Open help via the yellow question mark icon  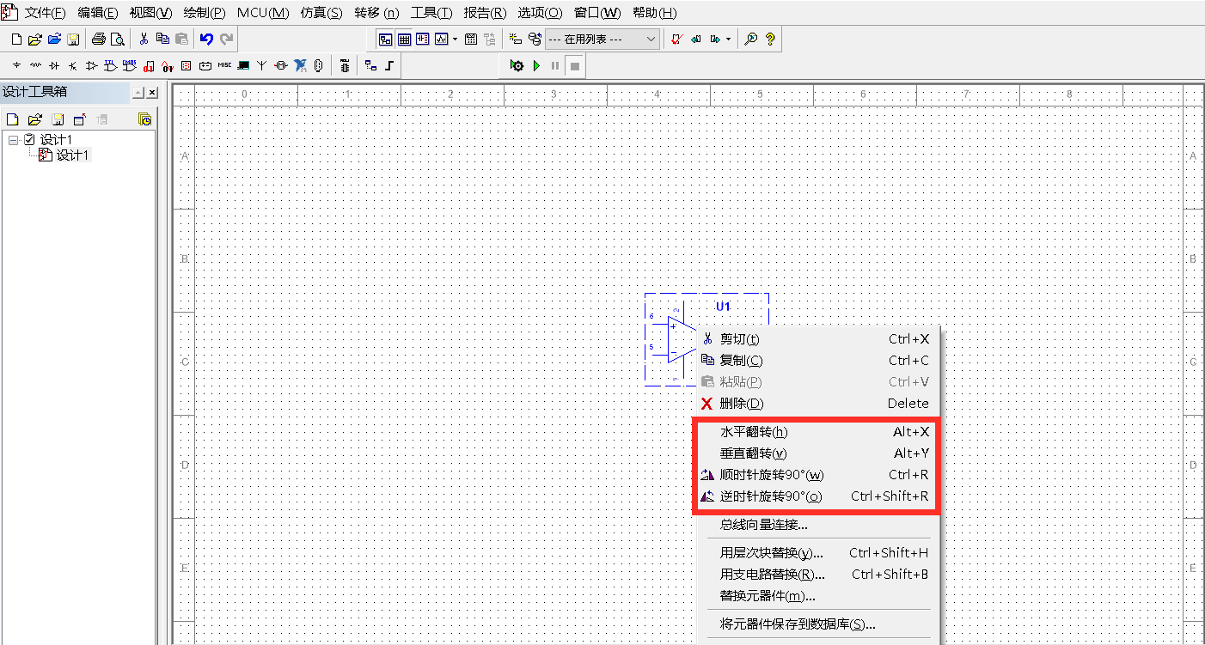coord(769,39)
